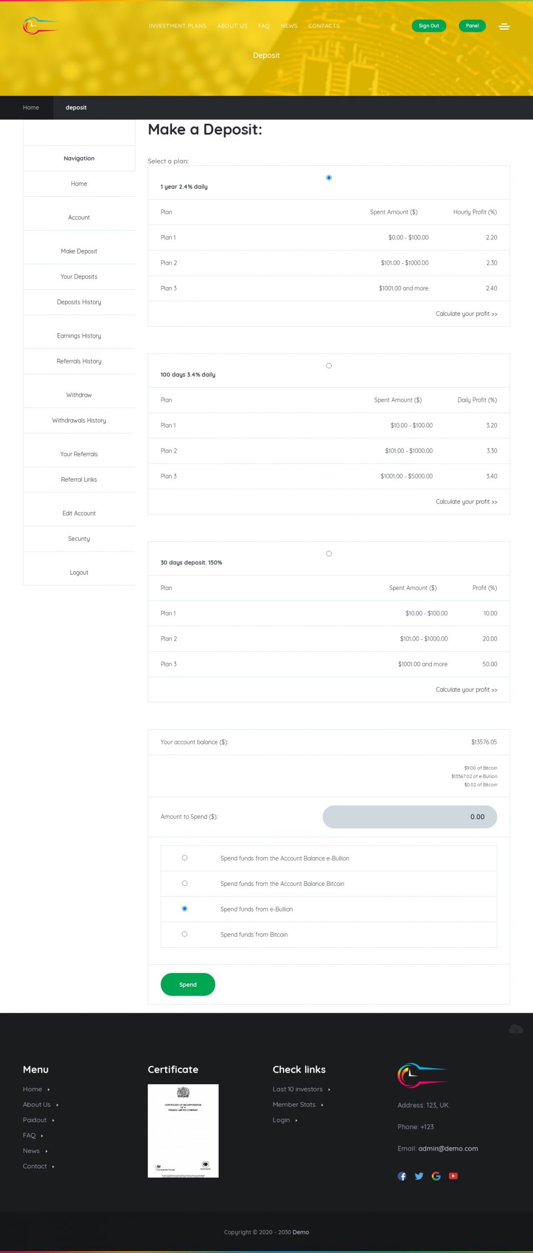Expand Calculate your profit for 100 days plan
This screenshot has width=533, height=1253.
[466, 502]
